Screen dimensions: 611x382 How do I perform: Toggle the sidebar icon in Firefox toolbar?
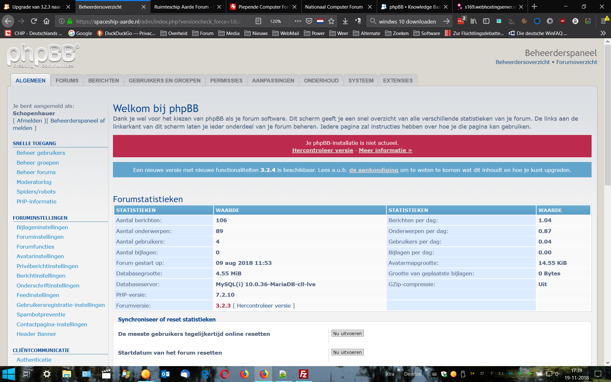[x=486, y=21]
